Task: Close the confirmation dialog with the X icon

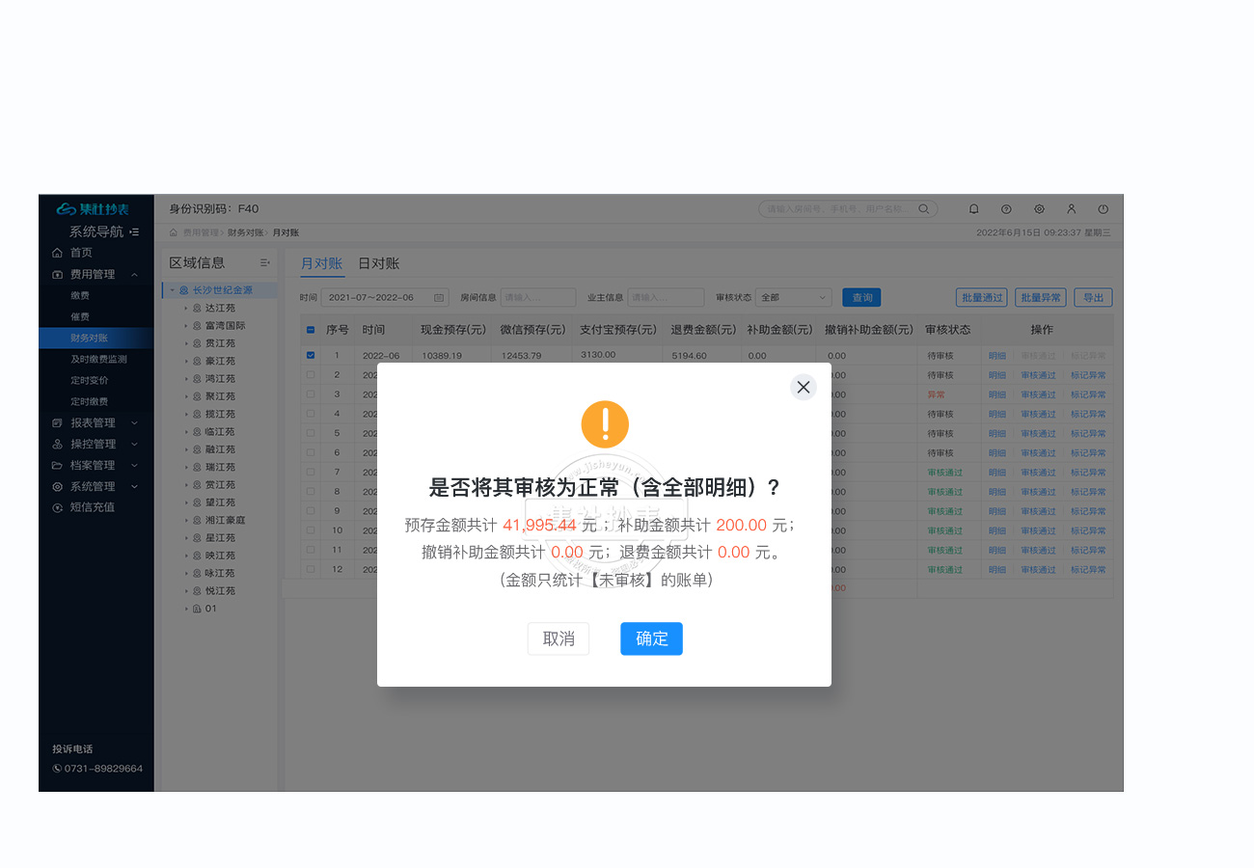Action: 803,387
